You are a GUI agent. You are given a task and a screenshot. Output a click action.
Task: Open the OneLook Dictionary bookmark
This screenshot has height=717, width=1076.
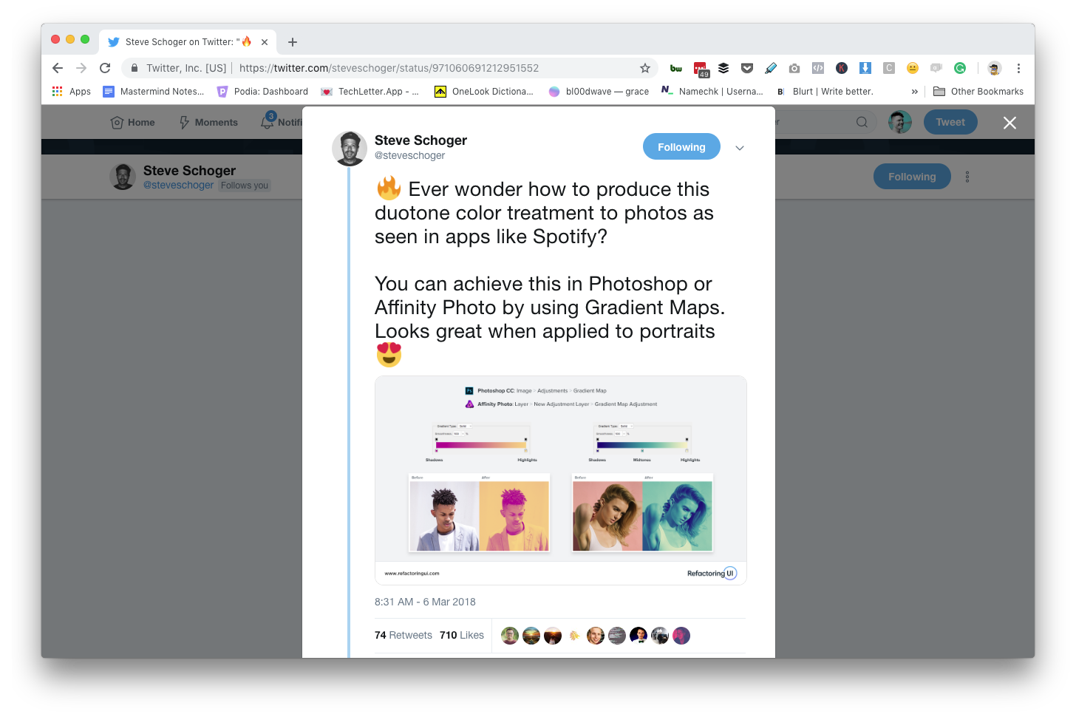click(x=484, y=92)
